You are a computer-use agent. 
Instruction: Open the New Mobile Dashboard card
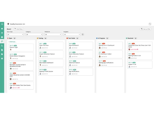coord(51,63)
